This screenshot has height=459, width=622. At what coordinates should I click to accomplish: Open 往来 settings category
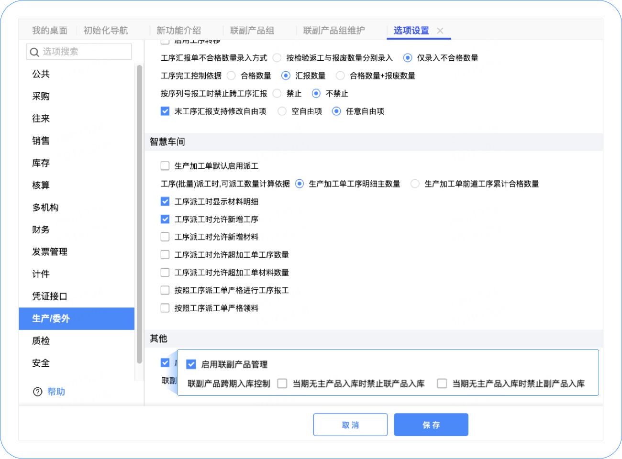pos(77,119)
